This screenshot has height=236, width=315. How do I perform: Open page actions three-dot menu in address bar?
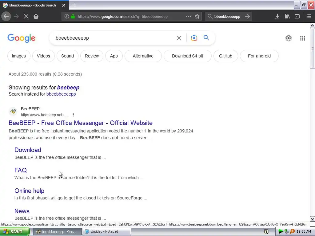(x=189, y=16)
